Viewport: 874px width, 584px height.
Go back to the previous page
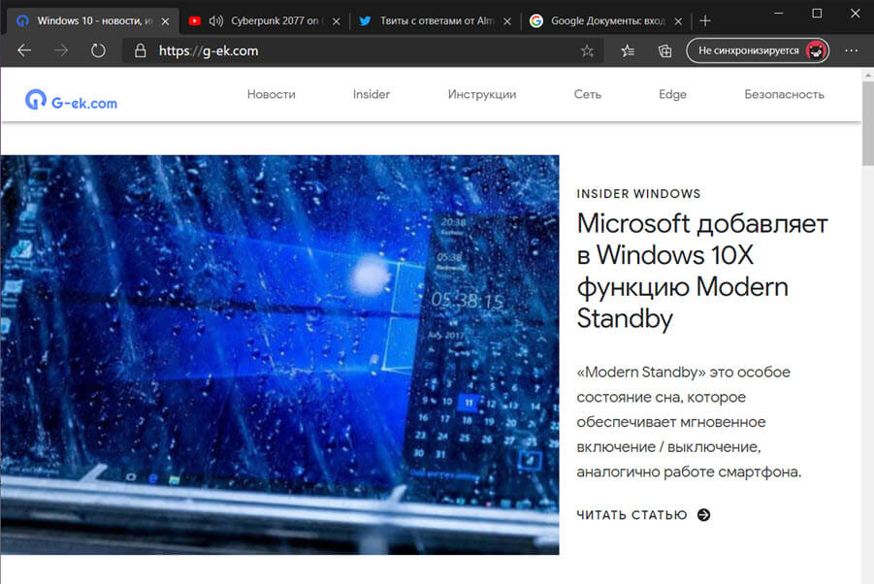click(24, 50)
